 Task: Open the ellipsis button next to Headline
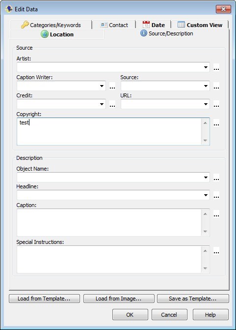point(216,195)
